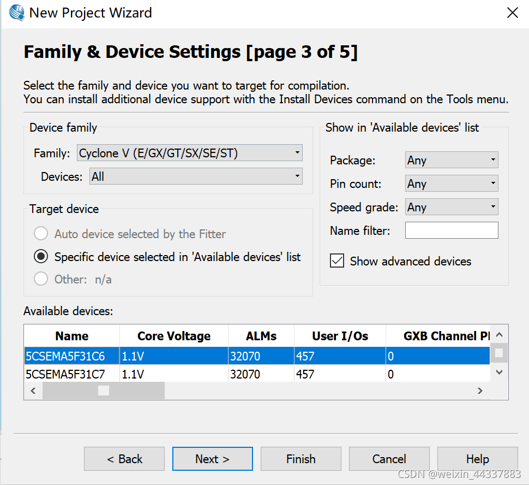
Task: Sort by the User I/Os column header
Action: tap(340, 336)
